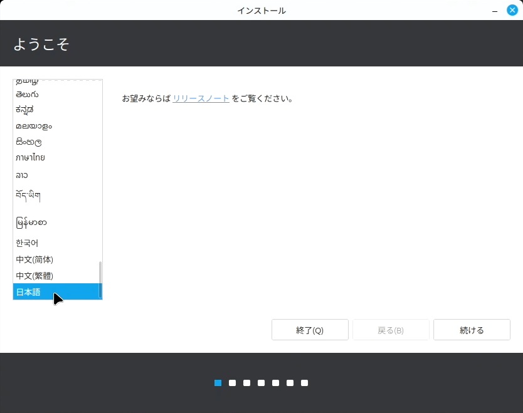This screenshot has height=413, width=523.
Task: Click 続ける to continue installation
Action: pos(472,330)
